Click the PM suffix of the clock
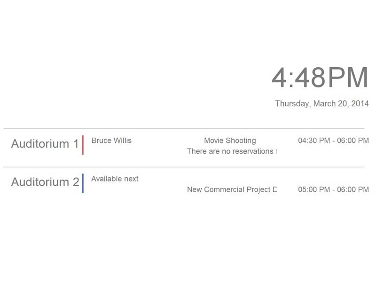376x282 pixels. pyautogui.click(x=348, y=78)
